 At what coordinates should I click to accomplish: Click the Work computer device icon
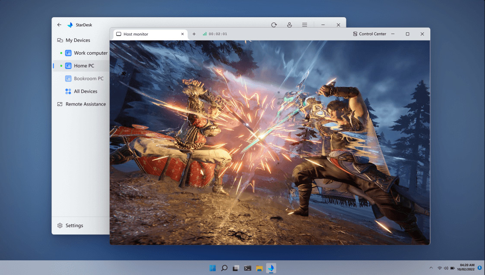68,53
